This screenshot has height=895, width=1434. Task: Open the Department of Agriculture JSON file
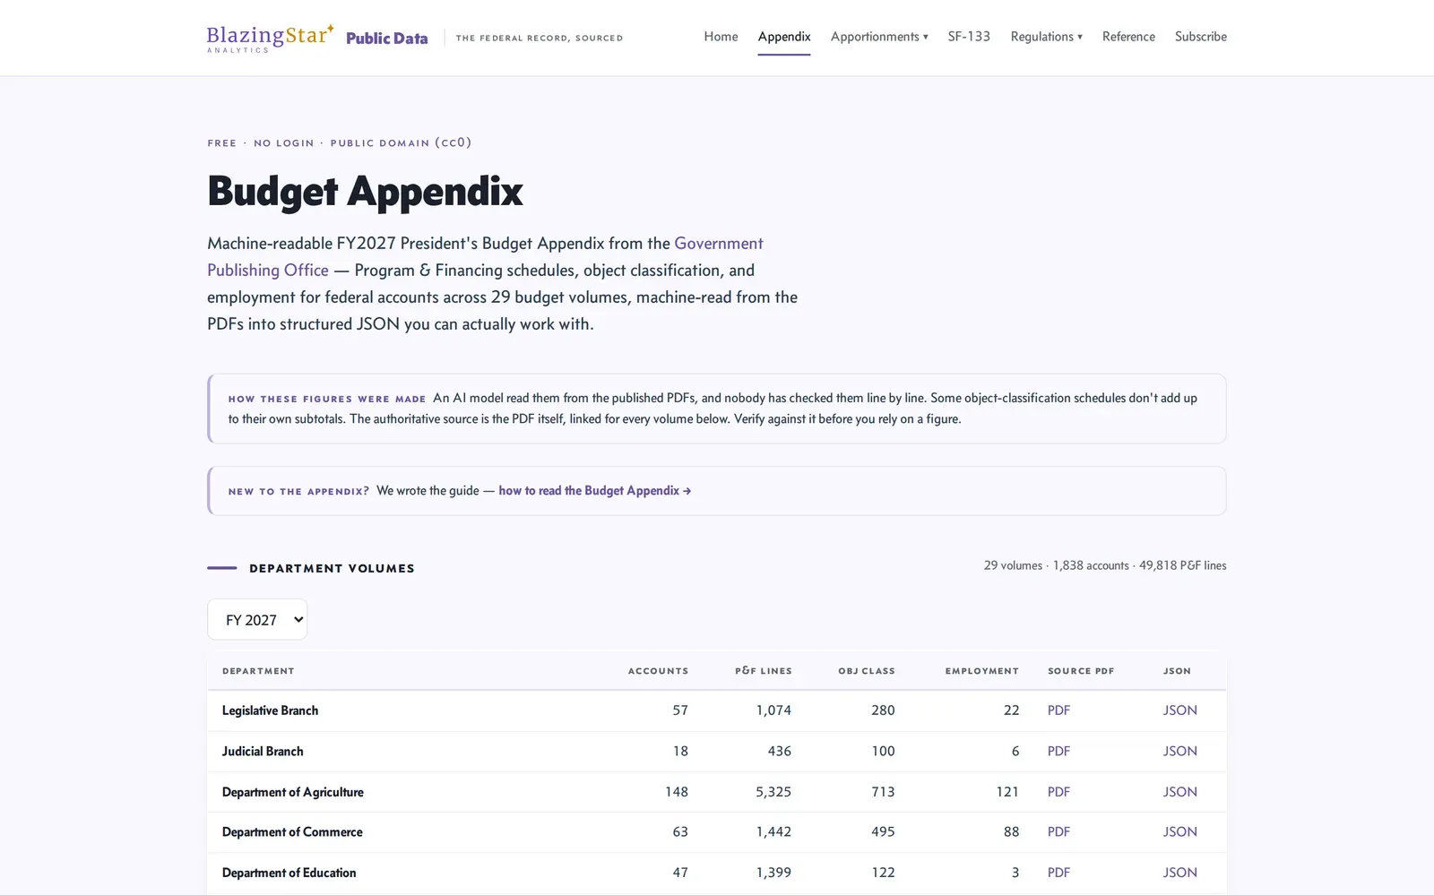pyautogui.click(x=1179, y=792)
